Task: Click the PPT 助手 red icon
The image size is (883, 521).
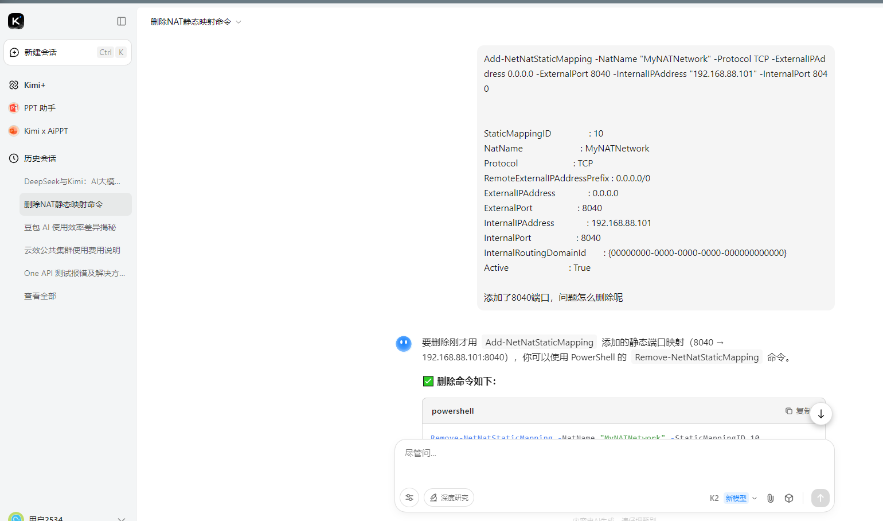Action: (x=14, y=108)
